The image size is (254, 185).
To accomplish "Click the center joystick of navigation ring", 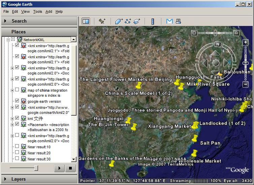I will 216,63.
